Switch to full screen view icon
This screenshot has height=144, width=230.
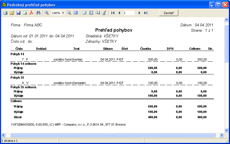75,13
